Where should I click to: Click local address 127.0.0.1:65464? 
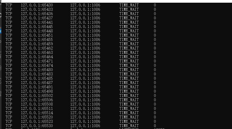pyautogui.click(x=37, y=57)
